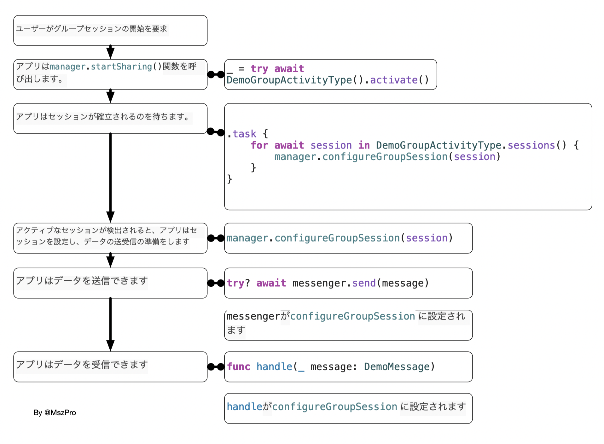Image resolution: width=604 pixels, height=444 pixels.
Task: Click the connector dots beside the session wait step
Action: click(x=216, y=131)
